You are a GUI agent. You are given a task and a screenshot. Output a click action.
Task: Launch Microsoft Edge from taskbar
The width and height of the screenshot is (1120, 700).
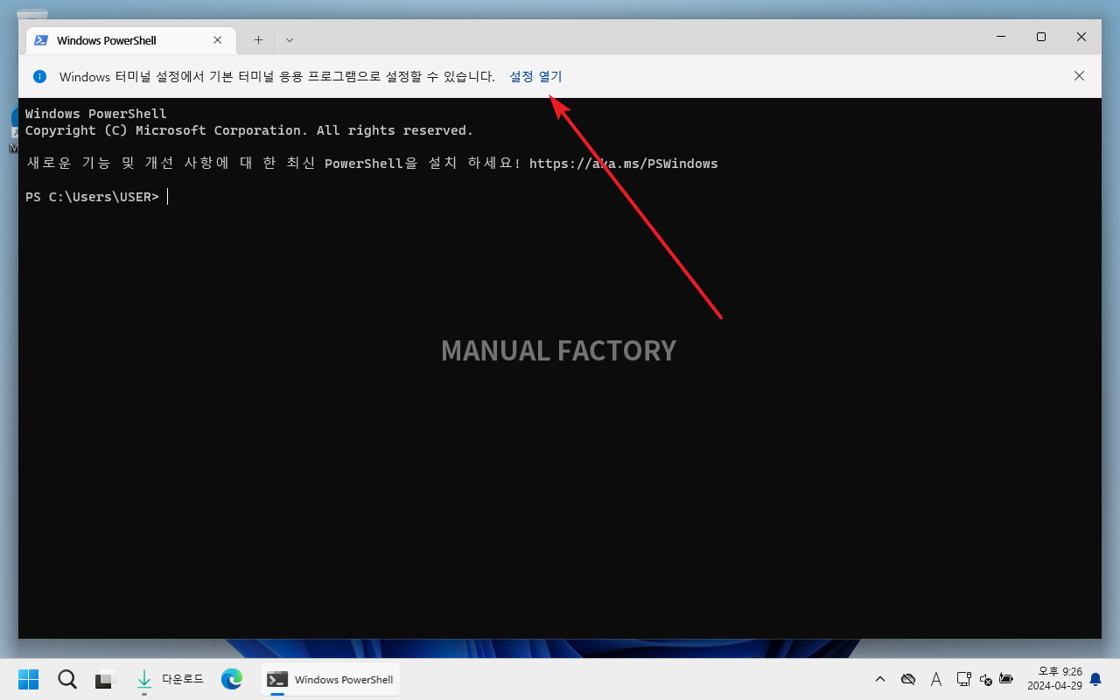[x=232, y=679]
